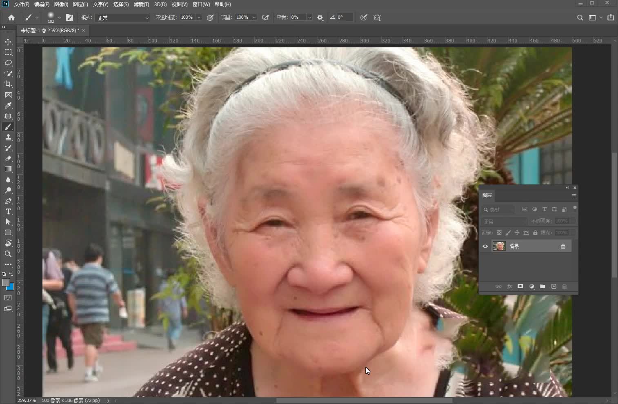Select the Lasso tool
Viewport: 618px width, 404px height.
[x=8, y=63]
